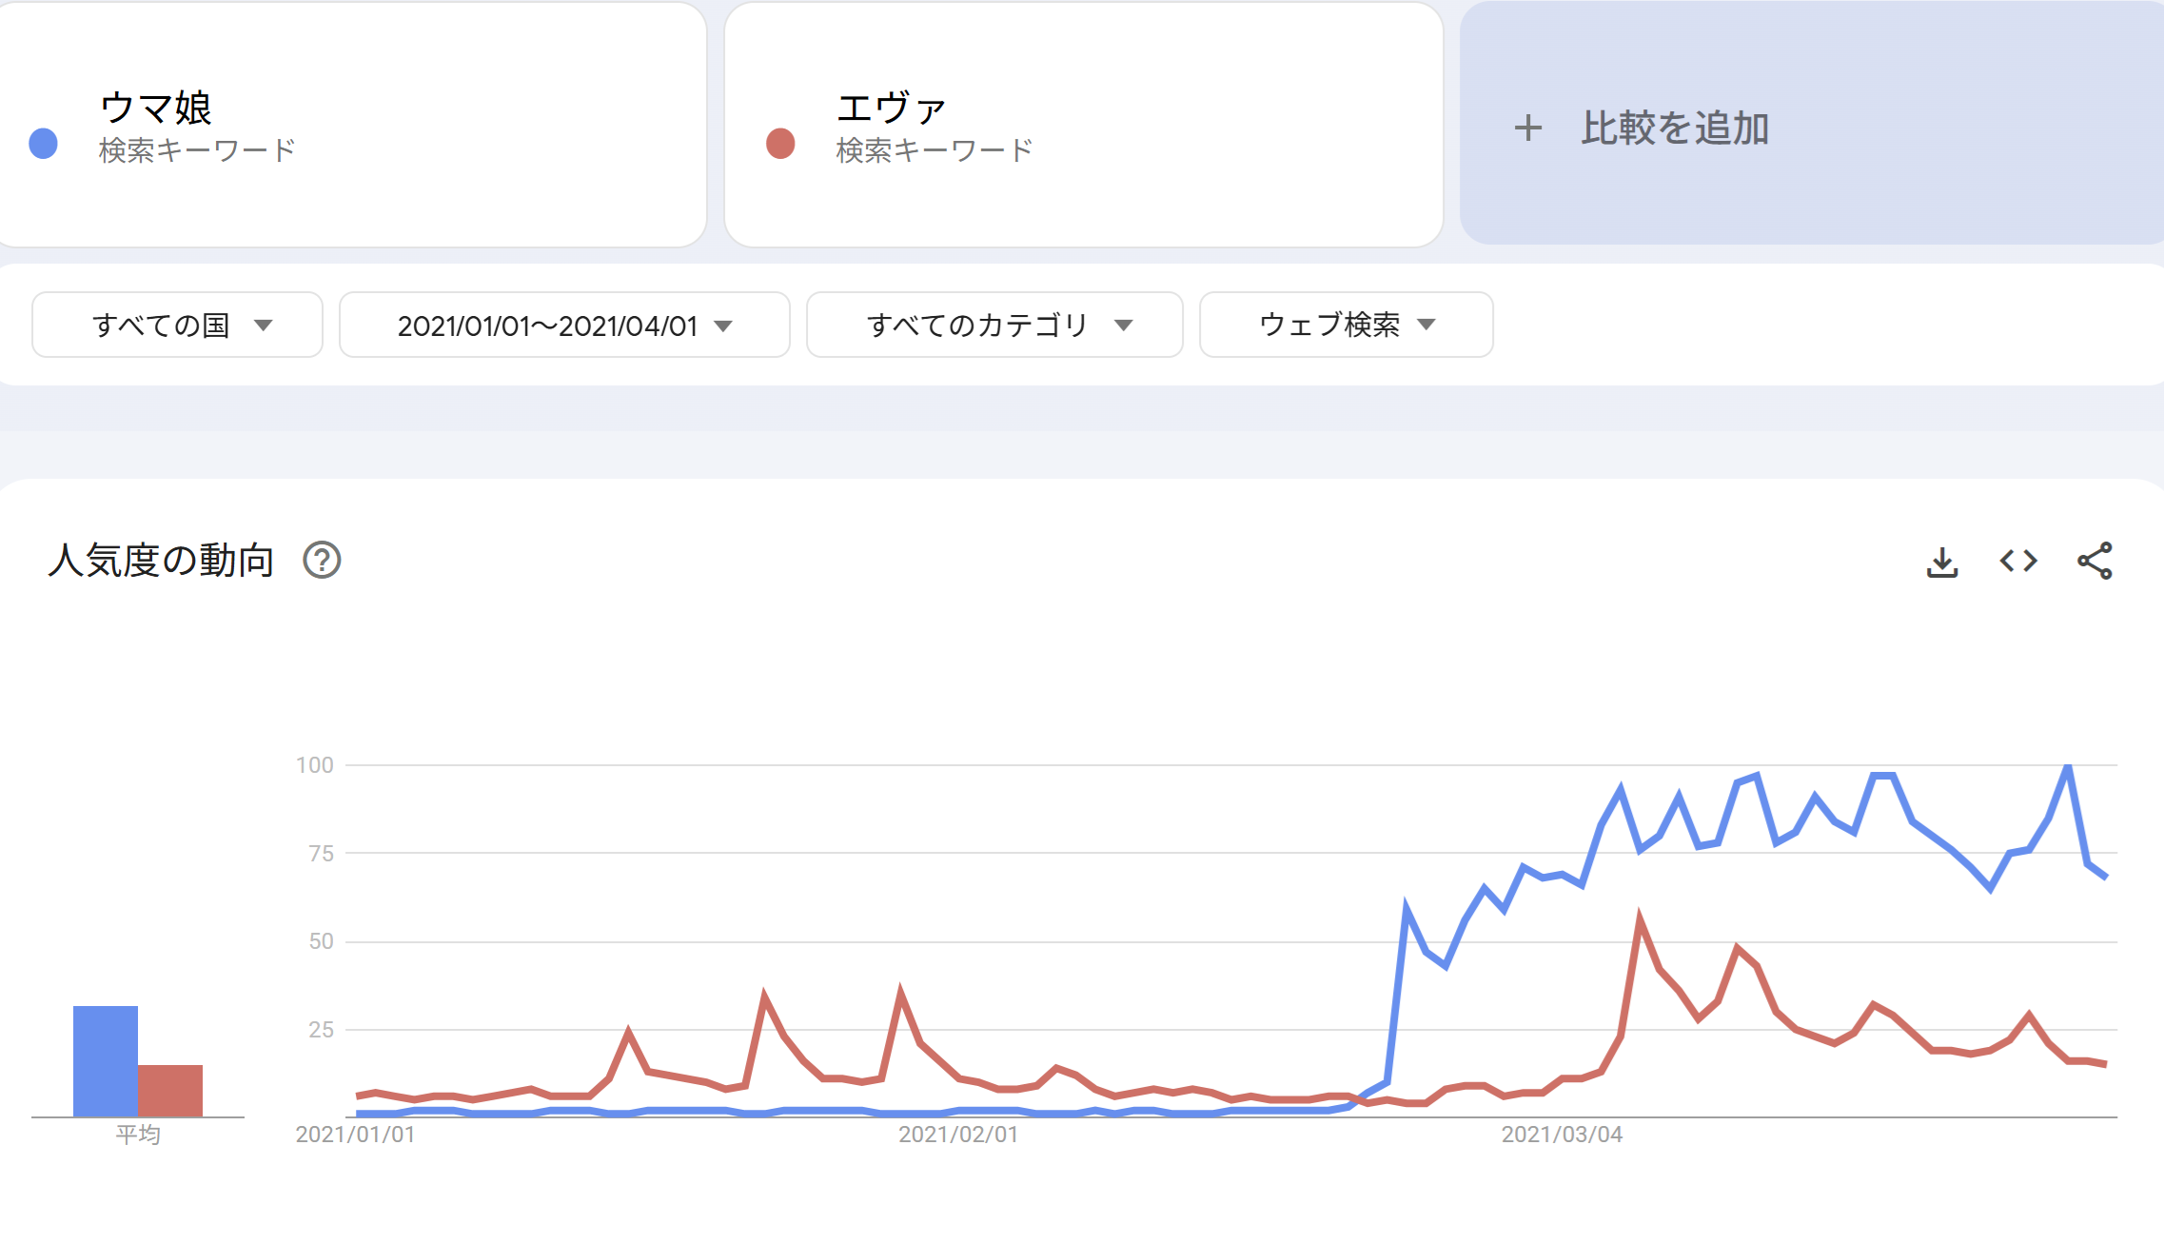Edit the エヴァ search term
Image resolution: width=2164 pixels, height=1244 pixels.
click(891, 108)
